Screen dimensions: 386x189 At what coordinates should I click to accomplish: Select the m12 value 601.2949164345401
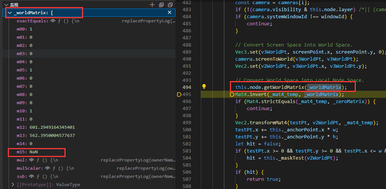pyautogui.click(x=52, y=127)
